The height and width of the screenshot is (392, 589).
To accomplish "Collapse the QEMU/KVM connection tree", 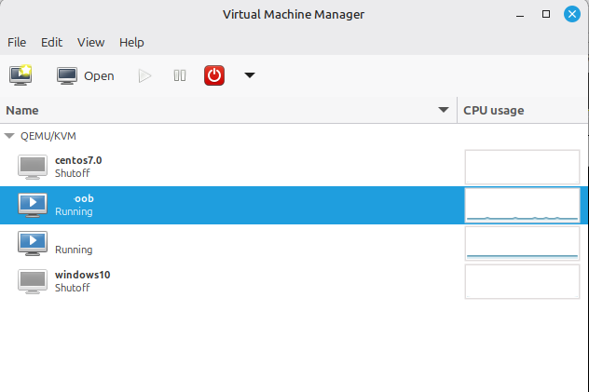I will [9, 136].
